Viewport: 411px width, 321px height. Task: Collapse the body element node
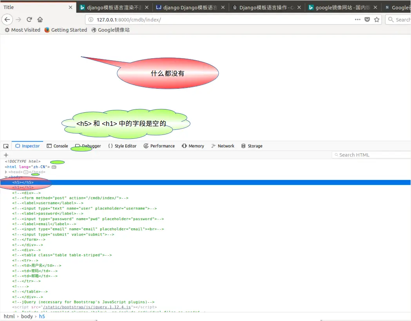pos(6,177)
